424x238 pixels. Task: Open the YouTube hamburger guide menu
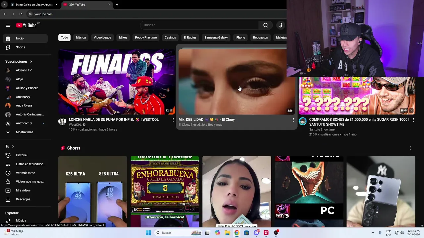pos(8,25)
